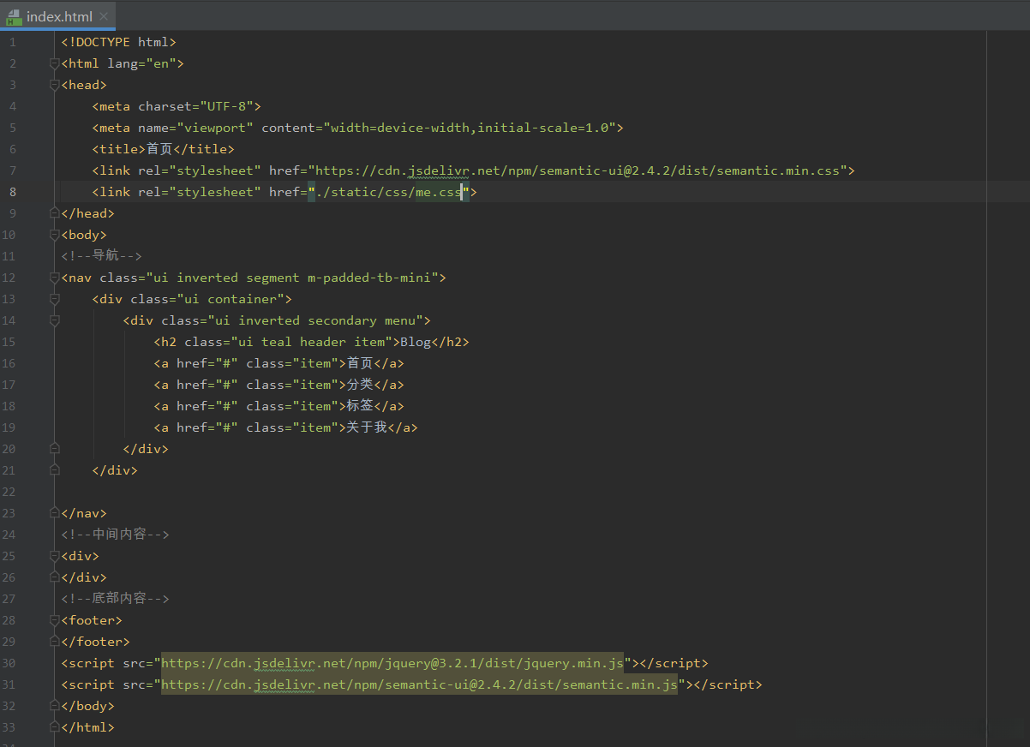The width and height of the screenshot is (1030, 747).
Task: Click the ./static/css/me.css path
Action: (x=388, y=192)
